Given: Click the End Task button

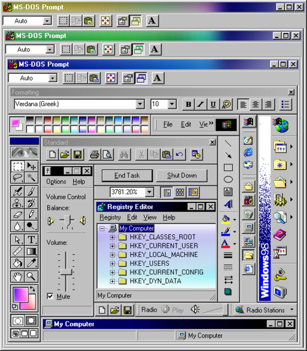Looking at the screenshot, I should point(127,175).
